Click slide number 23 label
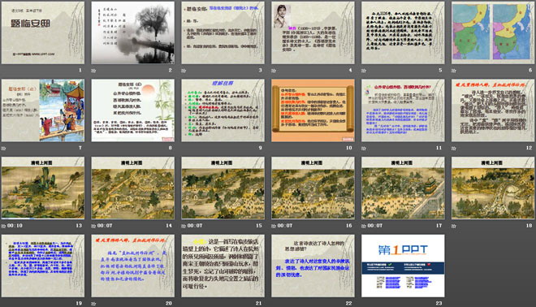This screenshot has height=307, width=536. pyautogui.click(x=439, y=303)
